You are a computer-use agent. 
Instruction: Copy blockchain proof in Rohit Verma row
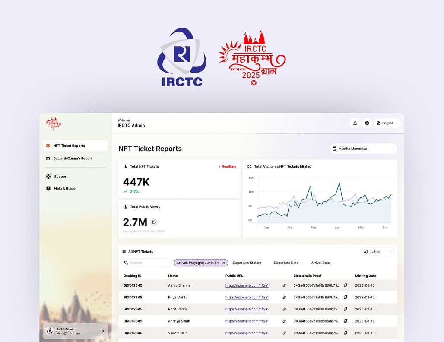click(346, 309)
